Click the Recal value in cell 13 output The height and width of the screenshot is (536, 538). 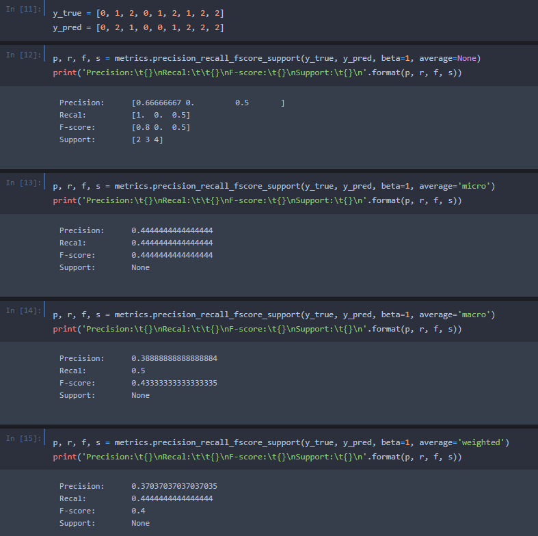pyautogui.click(x=172, y=243)
